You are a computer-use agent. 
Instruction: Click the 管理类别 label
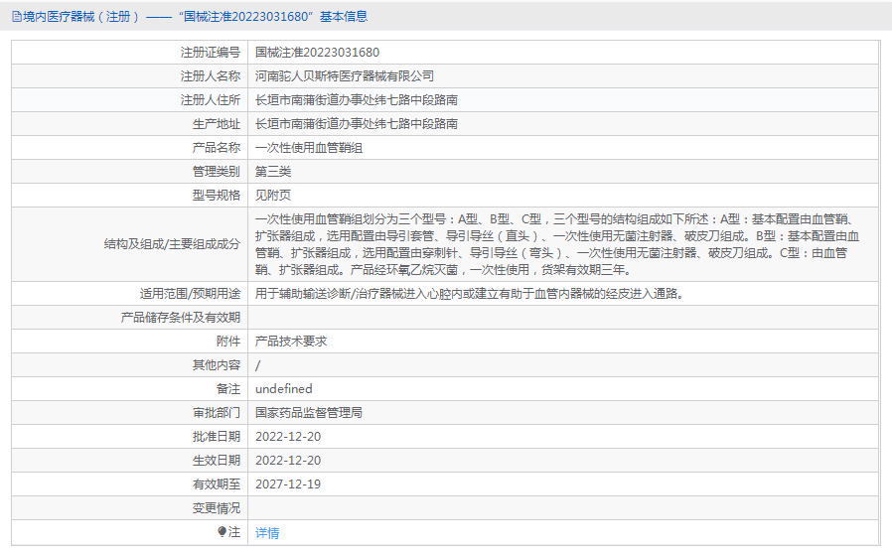click(217, 172)
